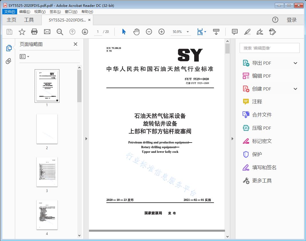Open the 视图(V) menu
This screenshot has height=241, width=306.
pos(40,12)
